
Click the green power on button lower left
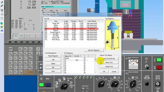pyautogui.click(x=42, y=85)
